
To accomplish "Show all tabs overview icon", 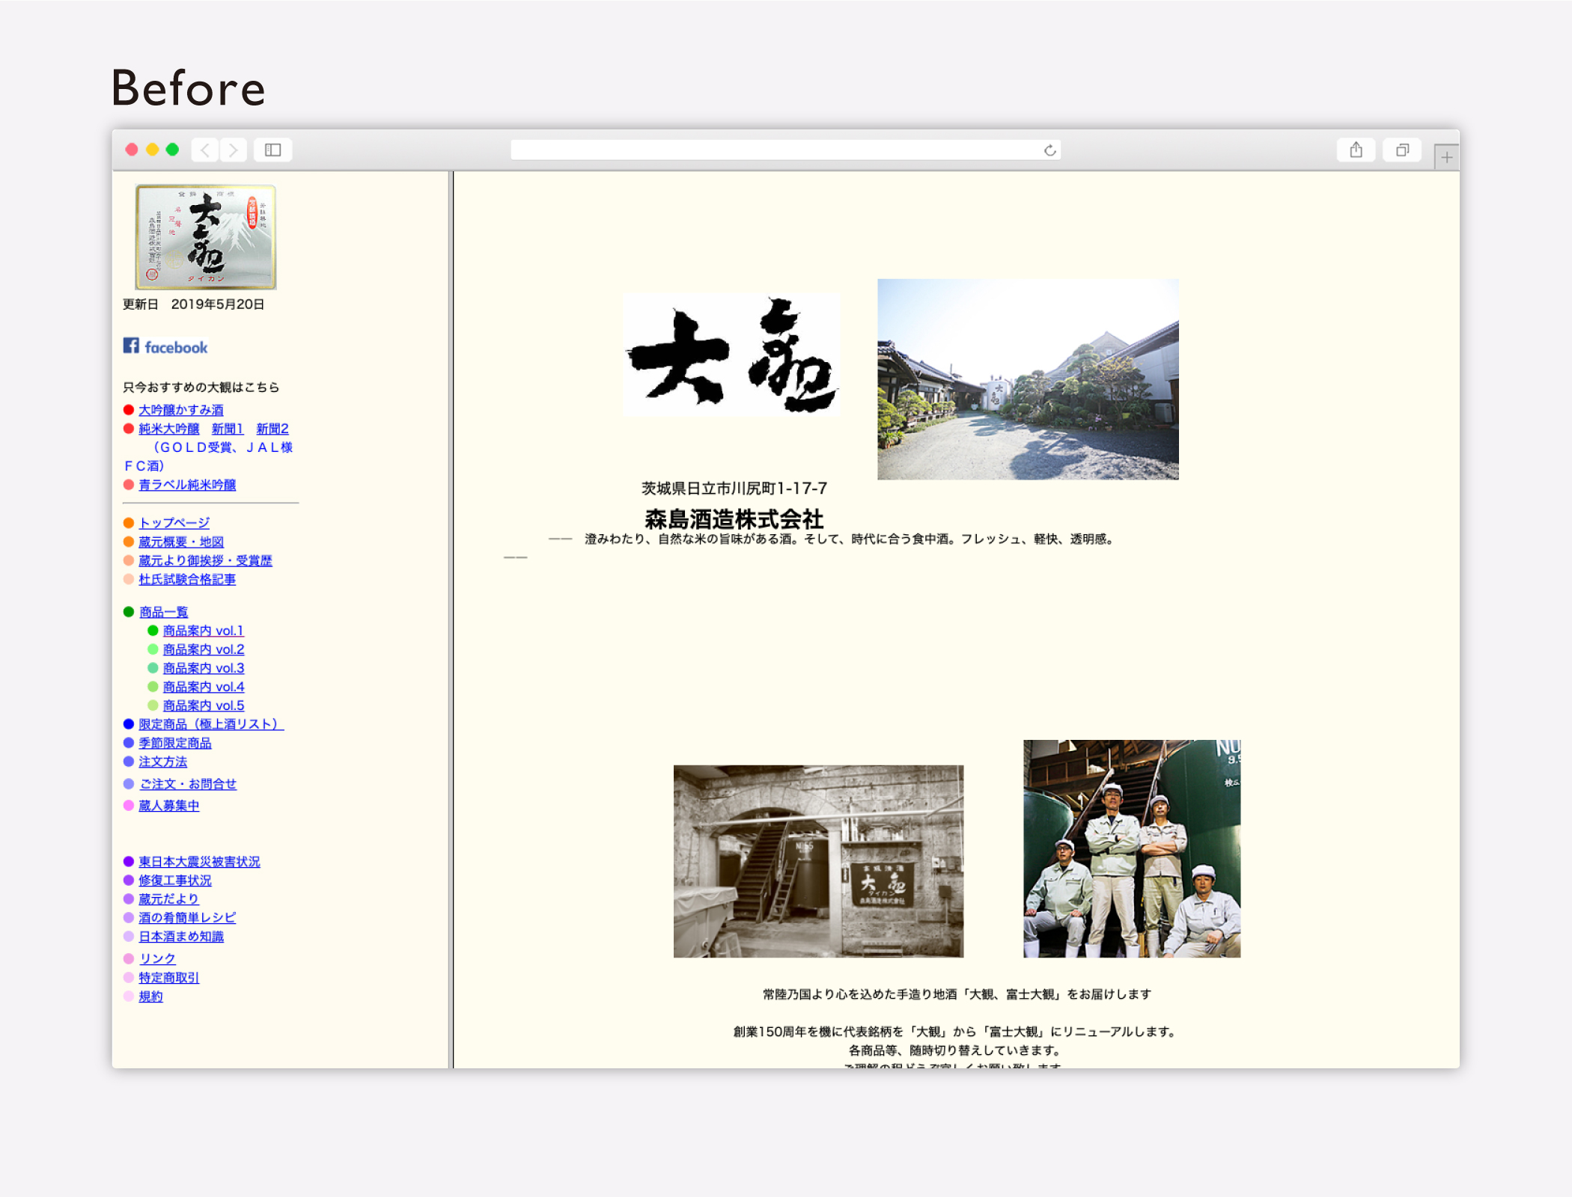I will coord(1402,150).
